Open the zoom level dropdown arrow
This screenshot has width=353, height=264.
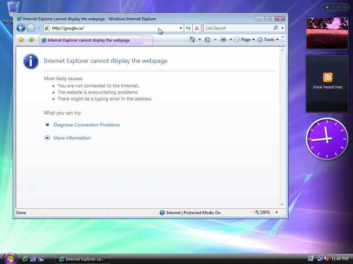pyautogui.click(x=276, y=212)
